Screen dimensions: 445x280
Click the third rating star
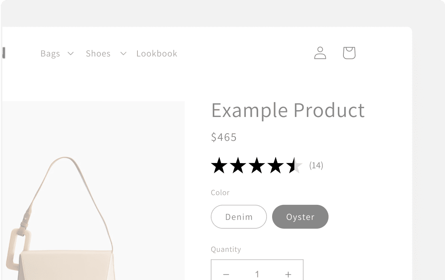click(257, 165)
